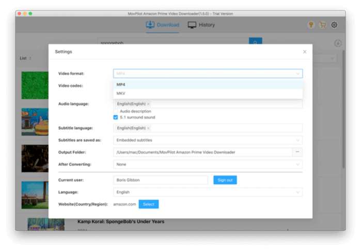
Task: Click the Audio language field
Action: (208, 104)
